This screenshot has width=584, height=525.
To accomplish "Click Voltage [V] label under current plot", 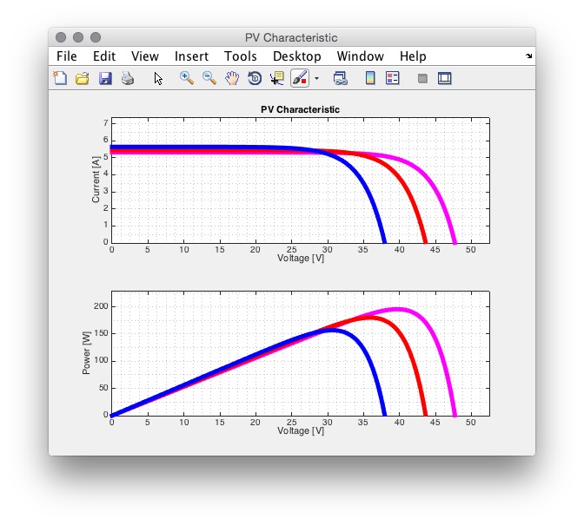I will pos(301,258).
